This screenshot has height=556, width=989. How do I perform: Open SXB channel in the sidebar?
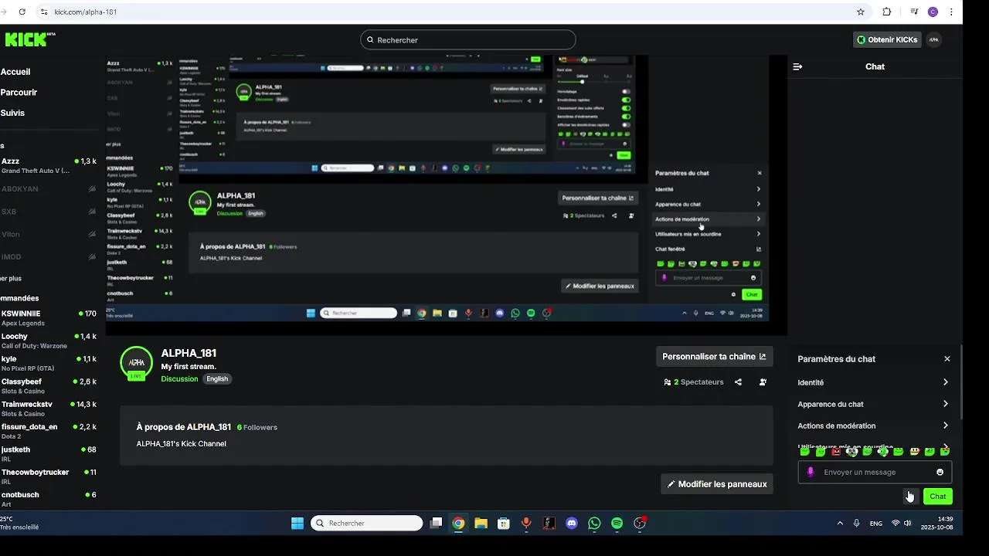(48, 212)
